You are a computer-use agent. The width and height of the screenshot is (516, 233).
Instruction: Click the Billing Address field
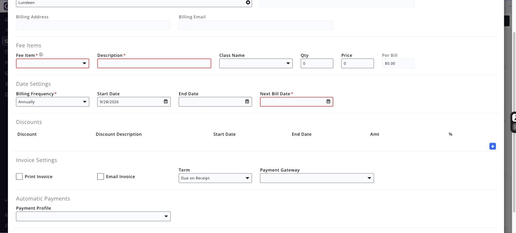click(93, 25)
